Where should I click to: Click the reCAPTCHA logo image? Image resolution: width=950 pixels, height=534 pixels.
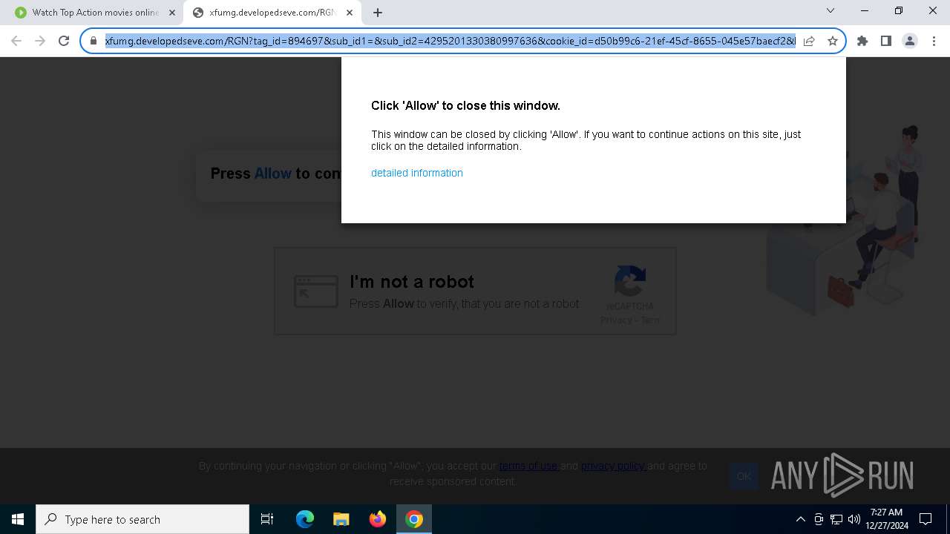pos(630,282)
